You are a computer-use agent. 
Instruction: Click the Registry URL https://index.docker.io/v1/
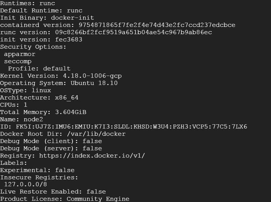[92, 156]
